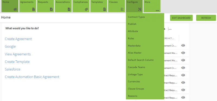Click the double-checkmark icon on the Compliances tile
The image size is (217, 101).
coord(87,9)
